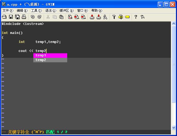Click the #indclude <iostream> line
The height and width of the screenshot is (136, 177).
click(22, 24)
